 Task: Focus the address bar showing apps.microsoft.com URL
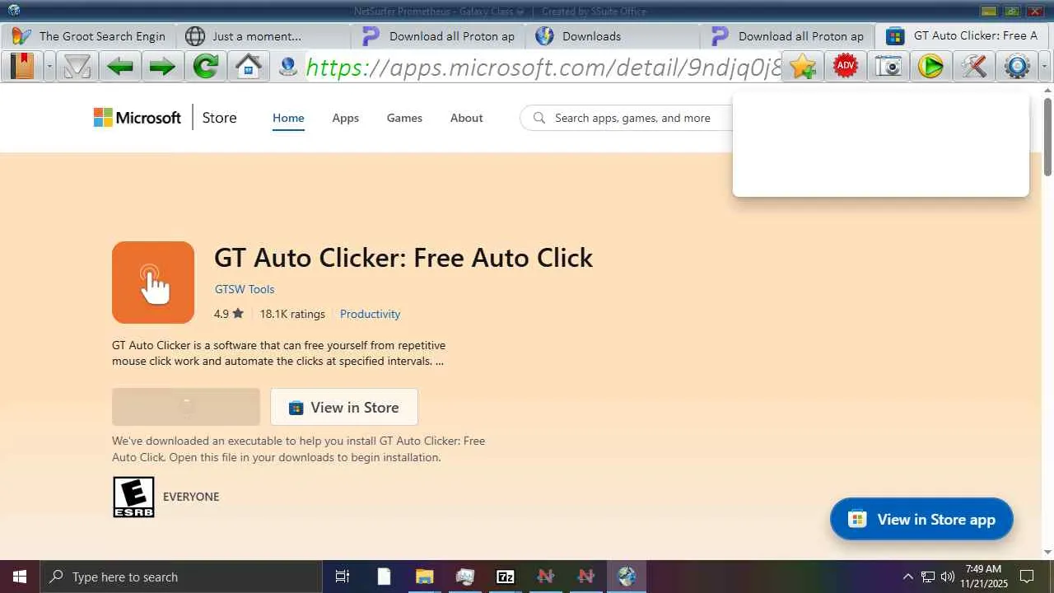[x=543, y=67]
